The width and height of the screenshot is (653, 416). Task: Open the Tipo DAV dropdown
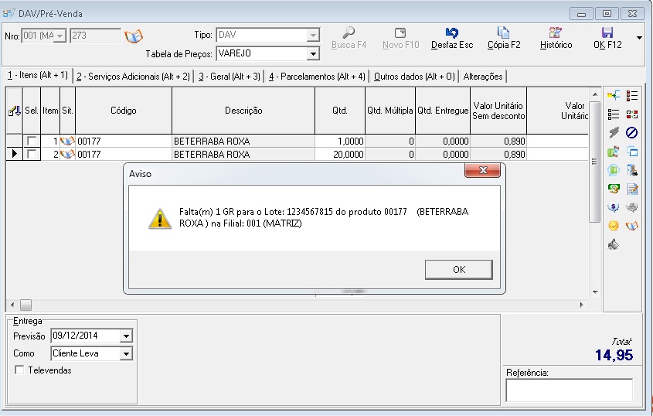[x=313, y=35]
